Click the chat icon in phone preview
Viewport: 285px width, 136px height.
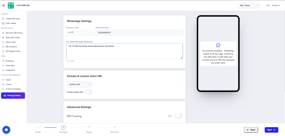[218, 45]
